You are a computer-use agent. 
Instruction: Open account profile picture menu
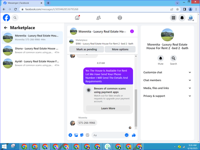click(190, 18)
